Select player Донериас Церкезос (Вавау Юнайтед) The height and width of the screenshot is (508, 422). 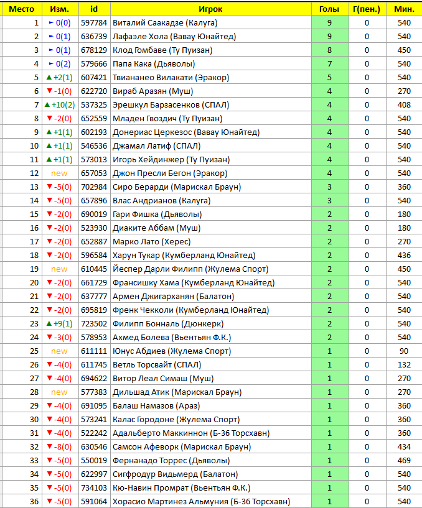point(186,132)
